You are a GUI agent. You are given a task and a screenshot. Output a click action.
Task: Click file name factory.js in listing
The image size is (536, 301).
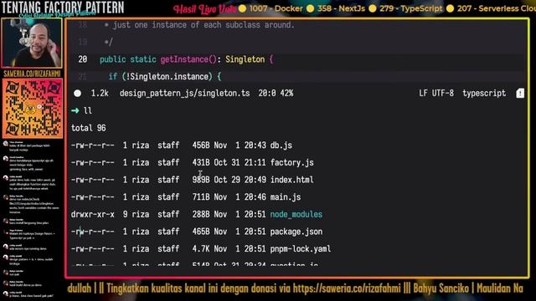pos(292,163)
